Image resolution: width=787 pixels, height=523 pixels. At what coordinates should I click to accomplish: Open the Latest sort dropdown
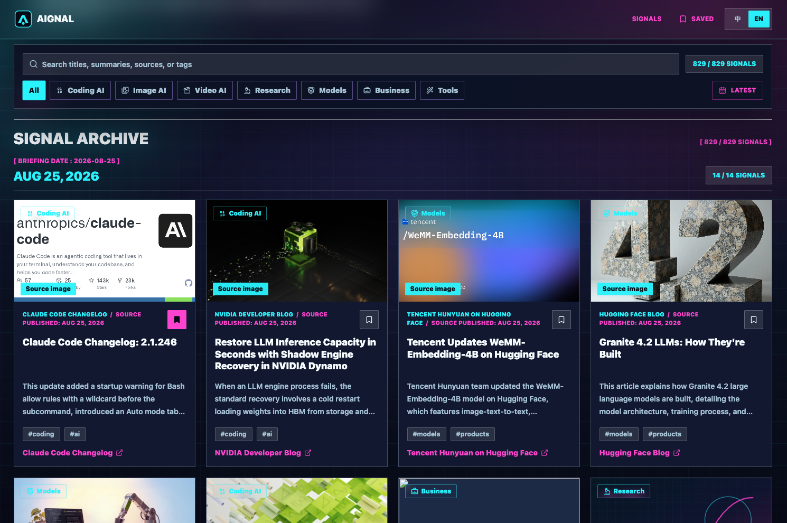click(737, 90)
